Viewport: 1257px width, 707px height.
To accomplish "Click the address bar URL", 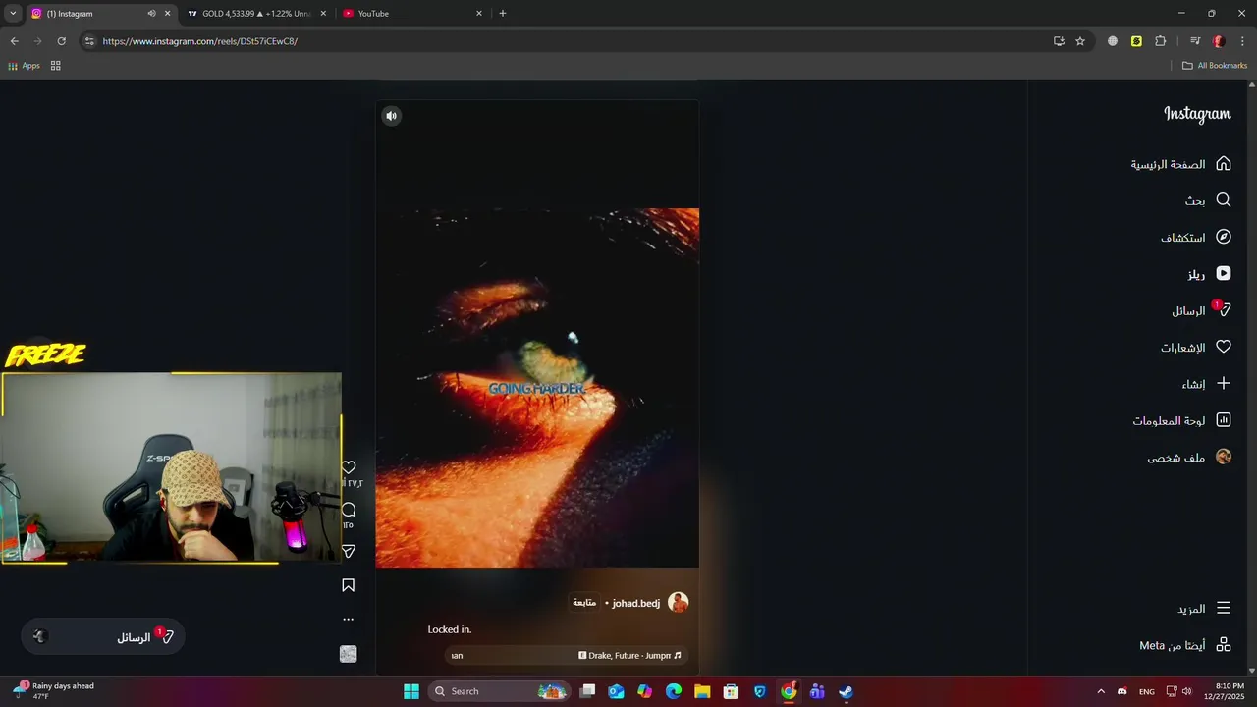I will pos(200,41).
